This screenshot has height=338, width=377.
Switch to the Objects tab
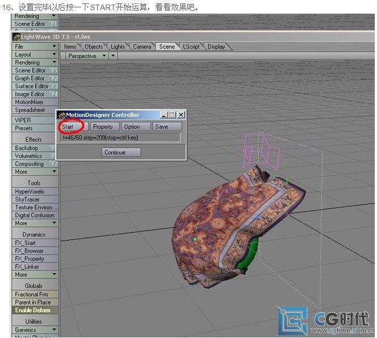tap(93, 47)
